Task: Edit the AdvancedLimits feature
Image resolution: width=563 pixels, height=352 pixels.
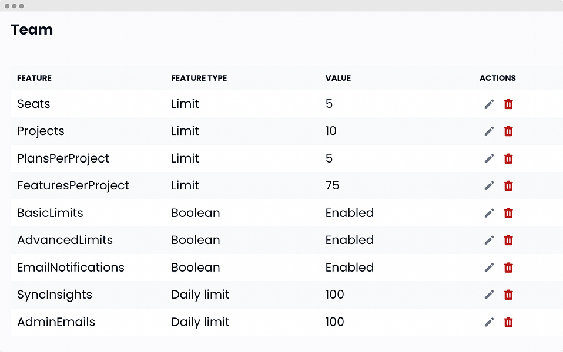Action: (x=489, y=241)
